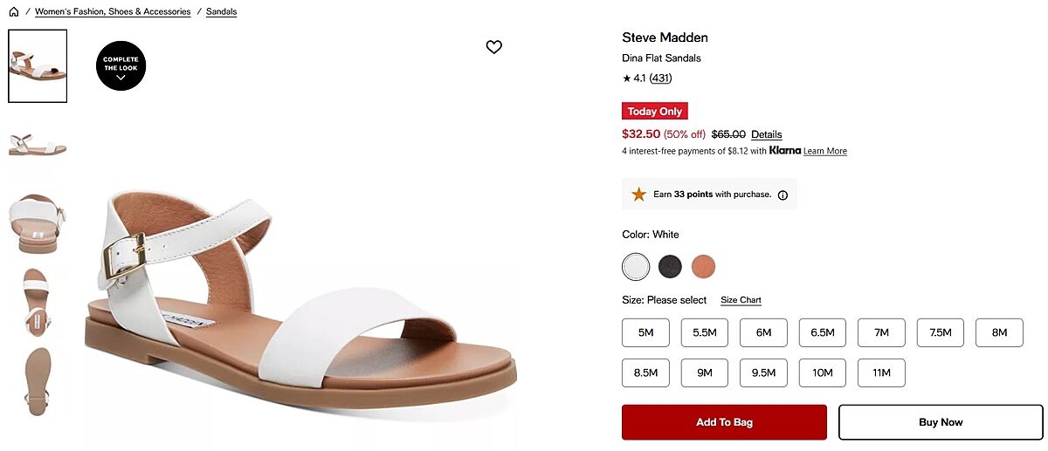Image resolution: width=1048 pixels, height=451 pixels.
Task: Select the white color swatch
Action: click(x=636, y=266)
